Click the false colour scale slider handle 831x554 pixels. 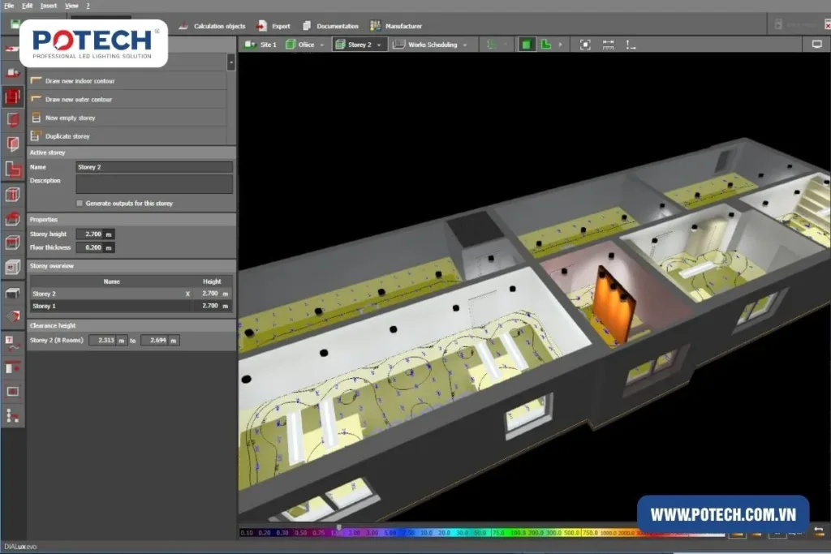(x=338, y=528)
